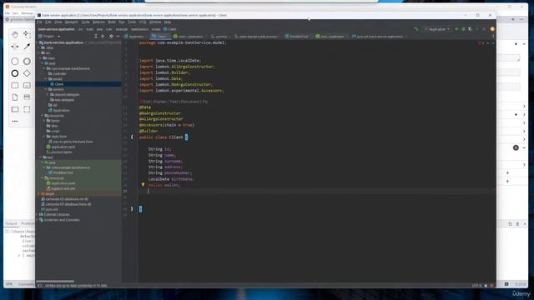Click the build hammer icon in IntelliJ

click(x=416, y=29)
